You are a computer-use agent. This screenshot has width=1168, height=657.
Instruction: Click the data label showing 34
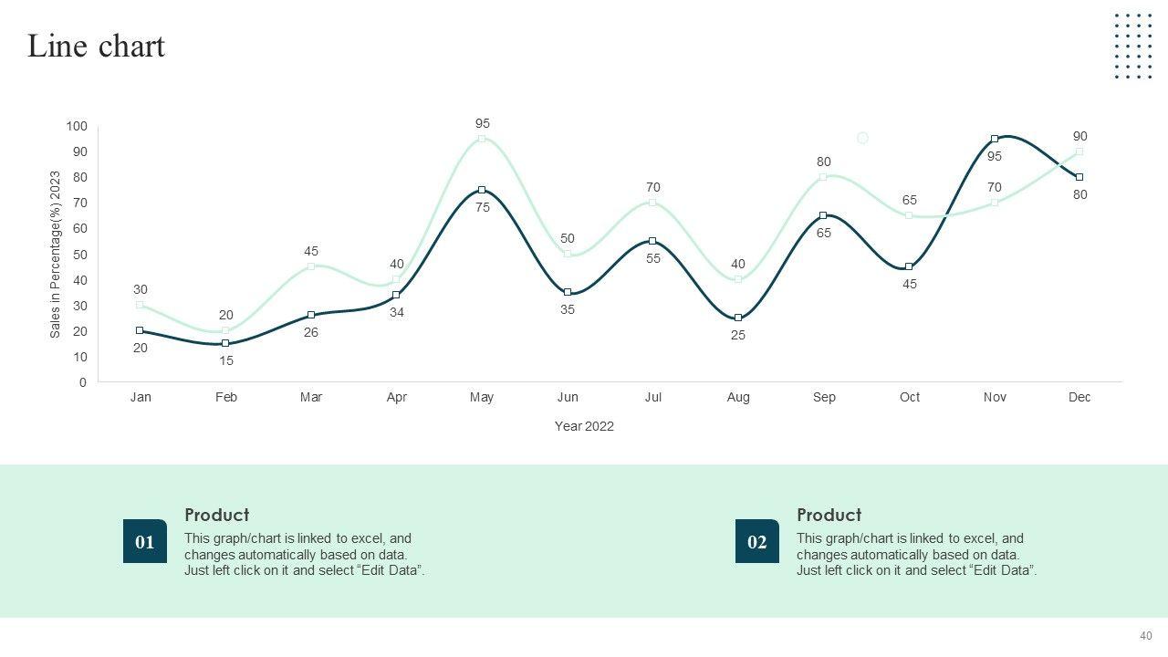[x=397, y=312]
